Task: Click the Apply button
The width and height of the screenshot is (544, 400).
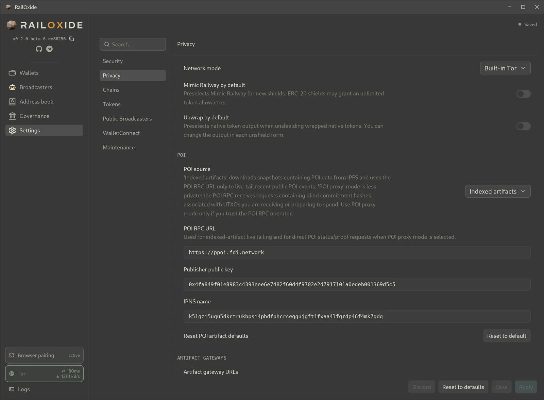Action: pos(526,387)
